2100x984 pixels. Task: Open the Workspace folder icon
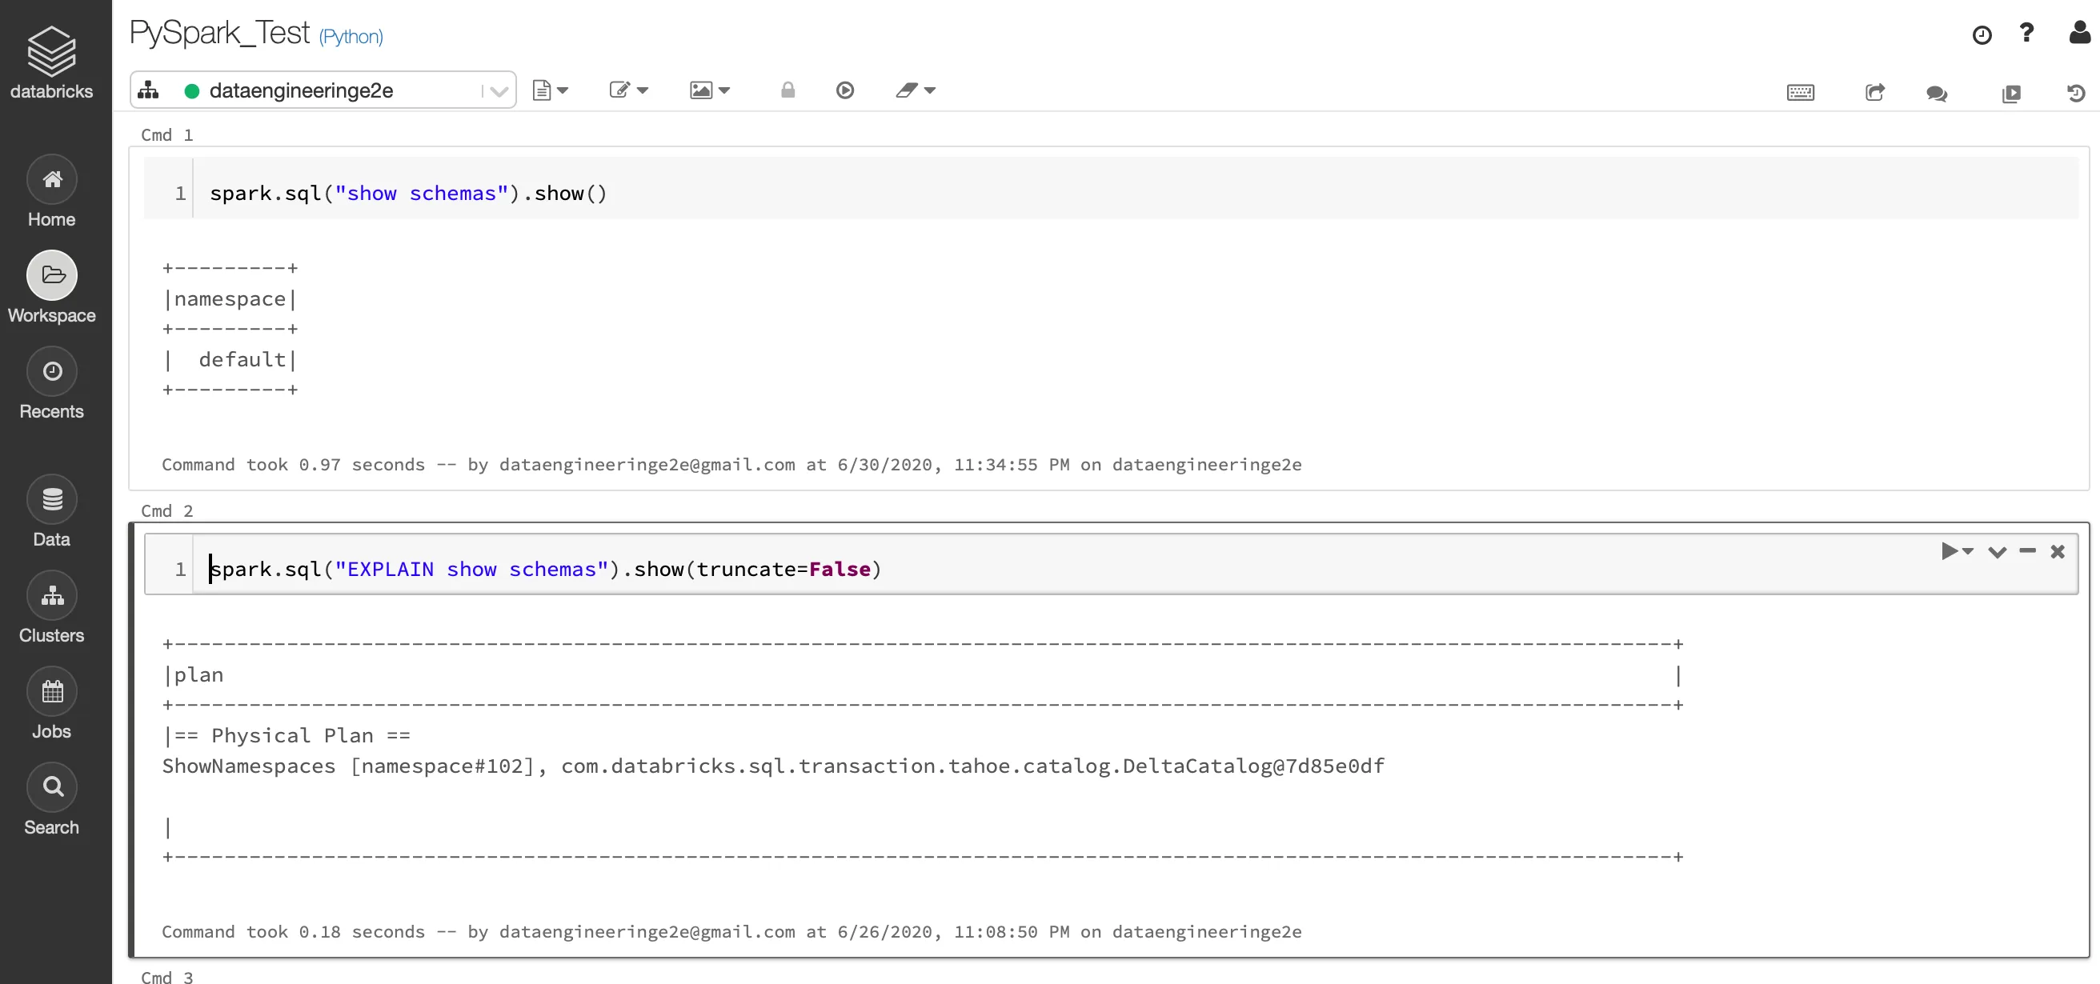52,275
